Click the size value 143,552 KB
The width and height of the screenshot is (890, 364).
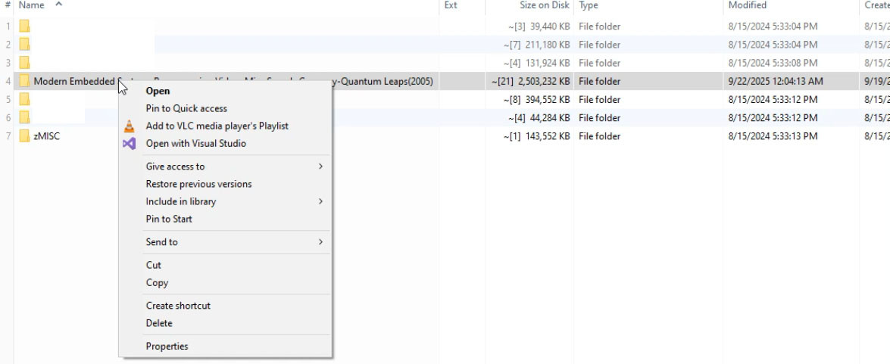pyautogui.click(x=549, y=136)
